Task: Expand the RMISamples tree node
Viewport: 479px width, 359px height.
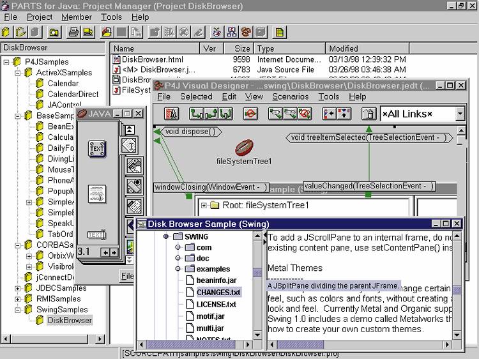Action: pyautogui.click(x=18, y=299)
